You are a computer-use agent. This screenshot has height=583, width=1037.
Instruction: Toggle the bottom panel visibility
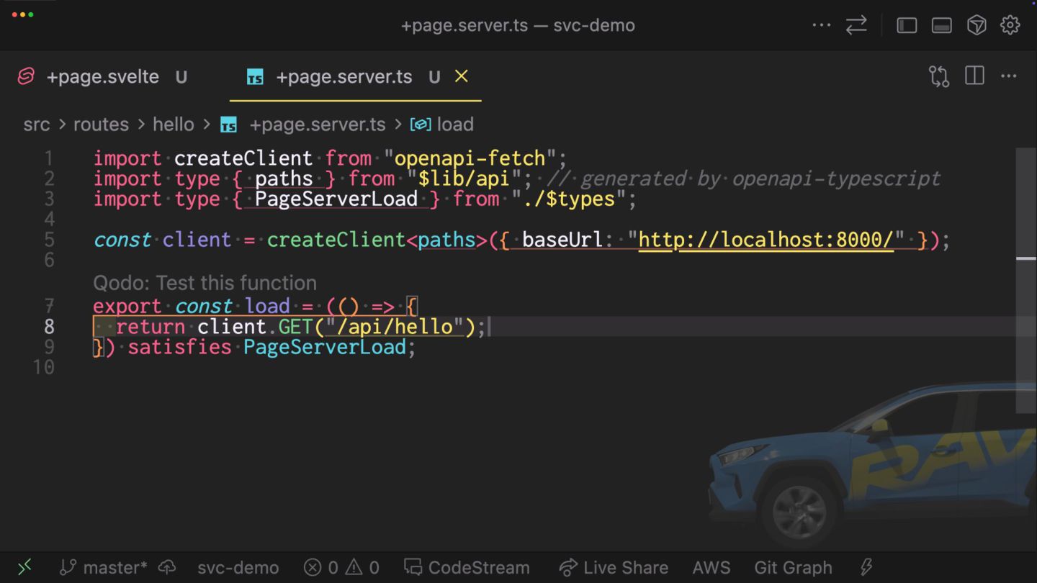click(941, 25)
